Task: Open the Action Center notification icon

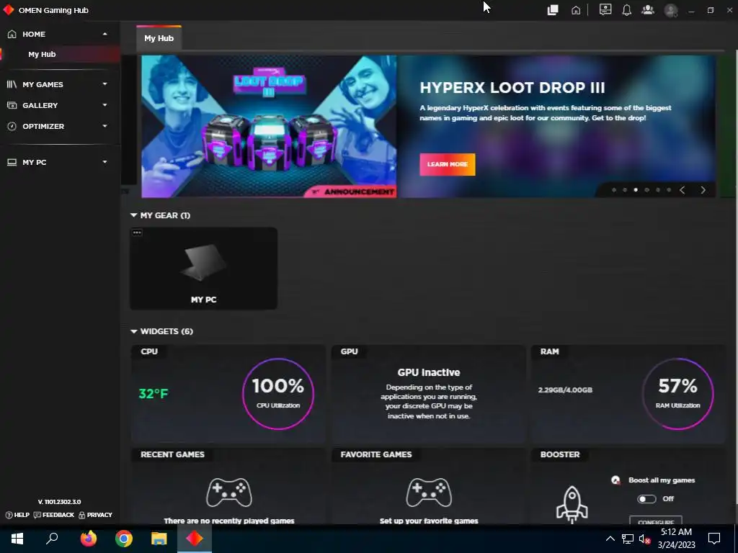Action: coord(714,539)
